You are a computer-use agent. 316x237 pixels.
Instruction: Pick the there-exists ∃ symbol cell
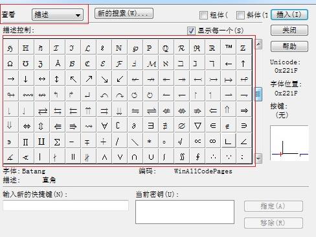tap(151, 125)
